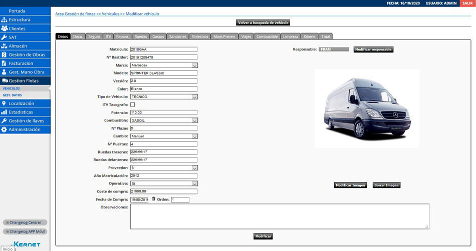Expand the Combustible dropdown
Screen dimensions: 476x251
tap(194, 120)
